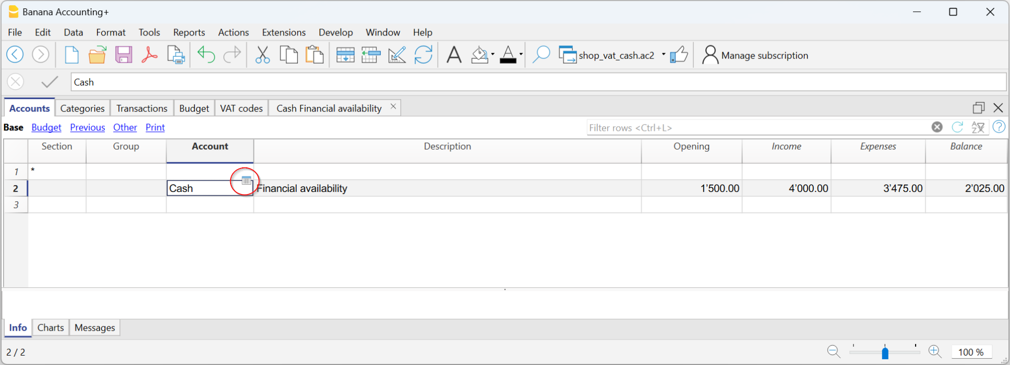Select the Balance cell 2'025.00

(x=966, y=188)
